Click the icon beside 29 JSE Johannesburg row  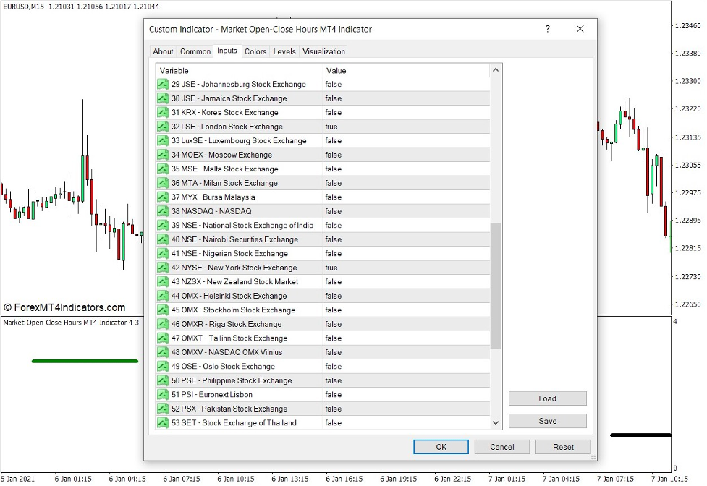(x=163, y=84)
